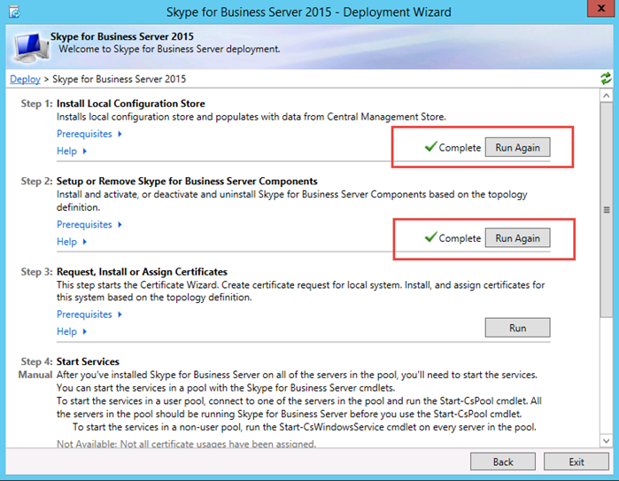Click 'Install Local Configuration Store' heading
The width and height of the screenshot is (619, 481).
(131, 104)
